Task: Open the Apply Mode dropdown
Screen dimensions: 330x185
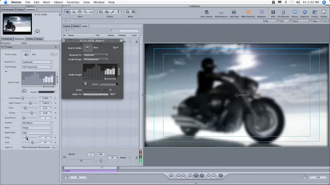Action: click(x=37, y=133)
